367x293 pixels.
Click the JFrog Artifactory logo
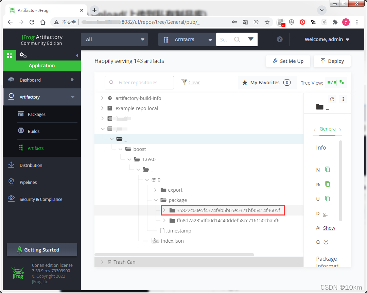42,40
